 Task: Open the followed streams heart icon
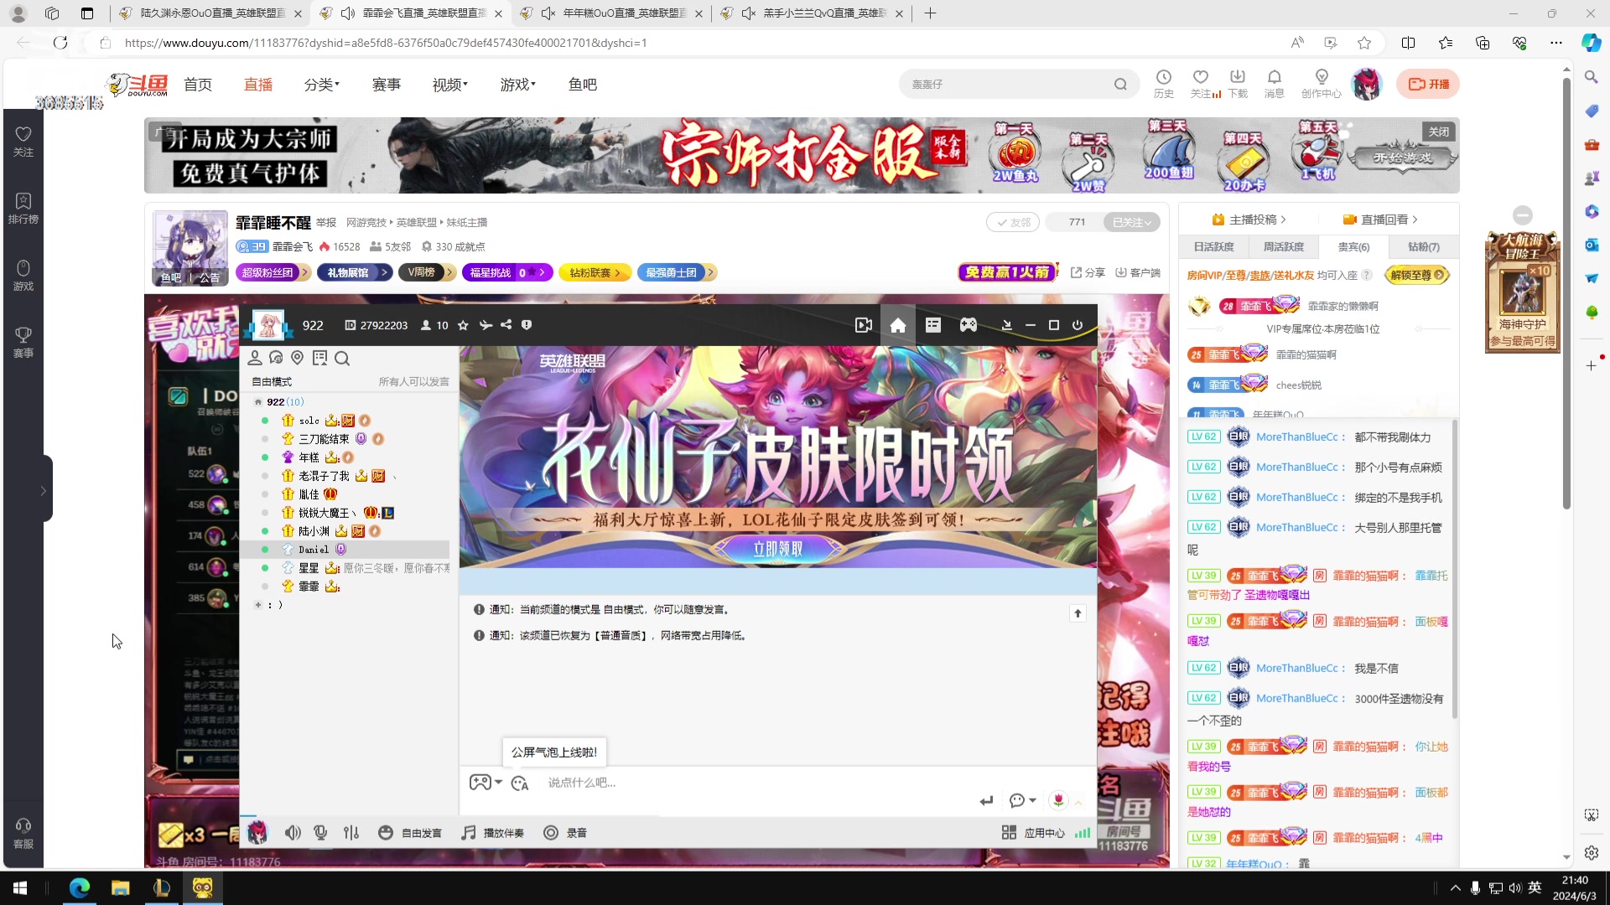click(x=1201, y=77)
